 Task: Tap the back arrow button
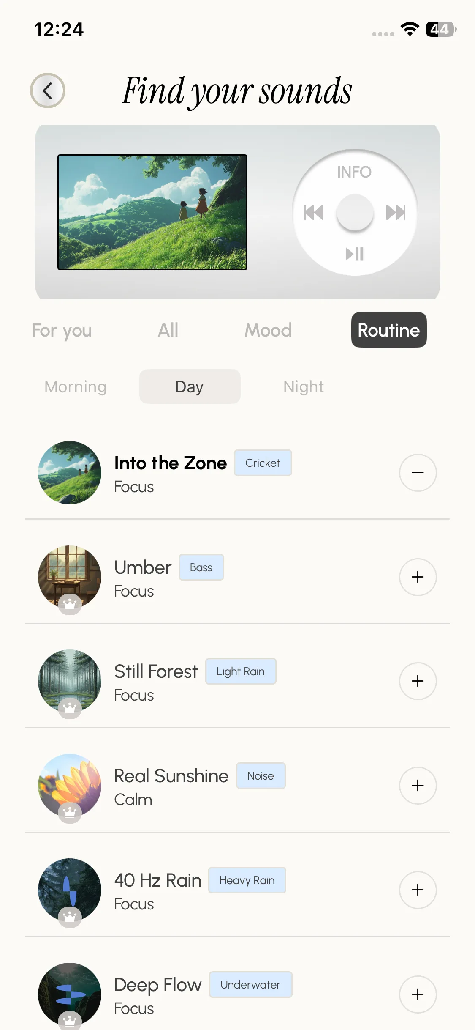pos(48,90)
